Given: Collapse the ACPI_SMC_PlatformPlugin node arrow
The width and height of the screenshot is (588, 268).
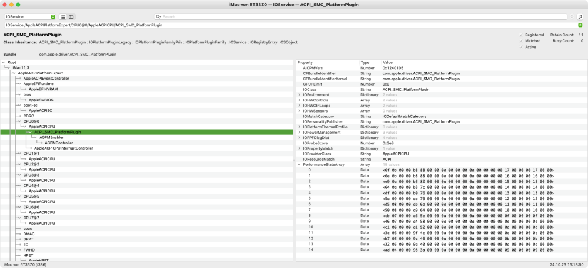Looking at the screenshot, I should [29, 133].
